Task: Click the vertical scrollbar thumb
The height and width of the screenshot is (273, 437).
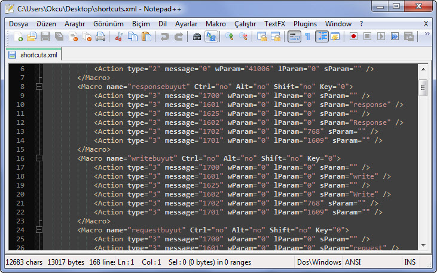Action: click(x=423, y=87)
